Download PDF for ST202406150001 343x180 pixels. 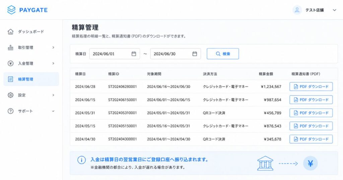pyautogui.click(x=311, y=100)
